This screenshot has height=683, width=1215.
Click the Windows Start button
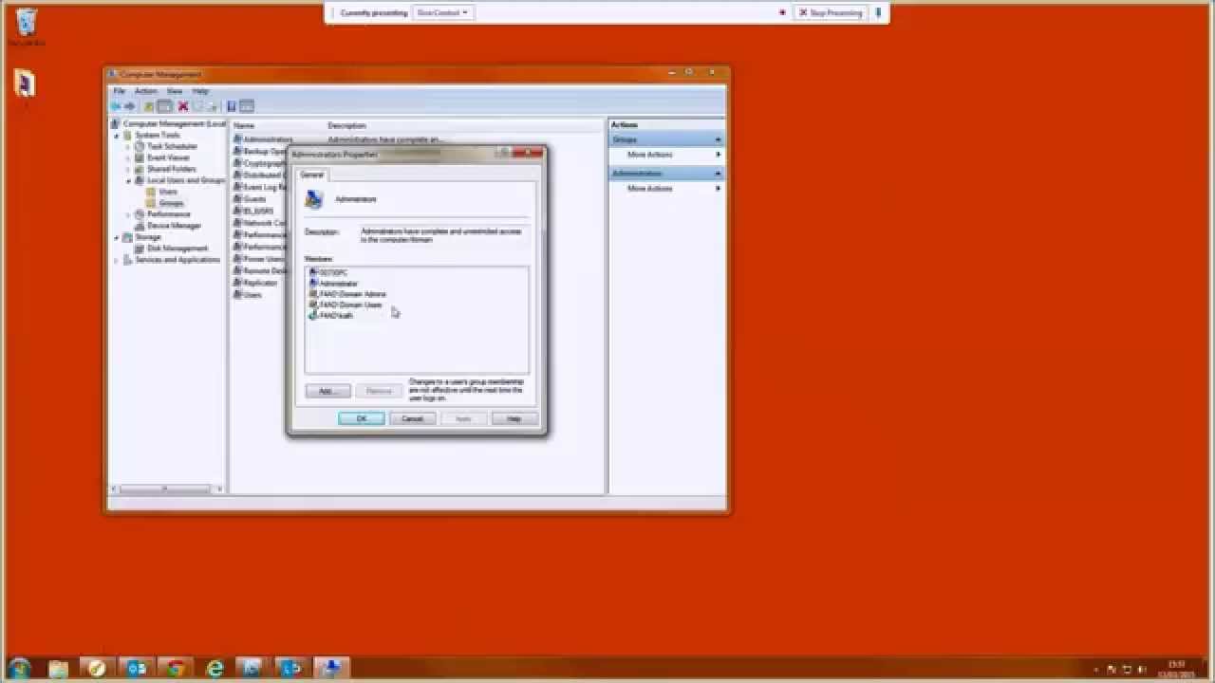click(x=19, y=669)
